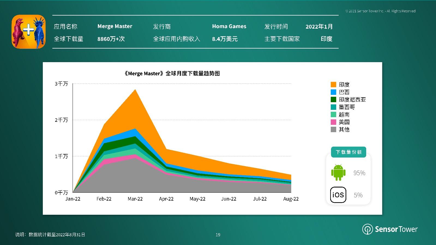Click the iOS logo icon
Image resolution: width=436 pixels, height=245 pixels.
(338, 195)
